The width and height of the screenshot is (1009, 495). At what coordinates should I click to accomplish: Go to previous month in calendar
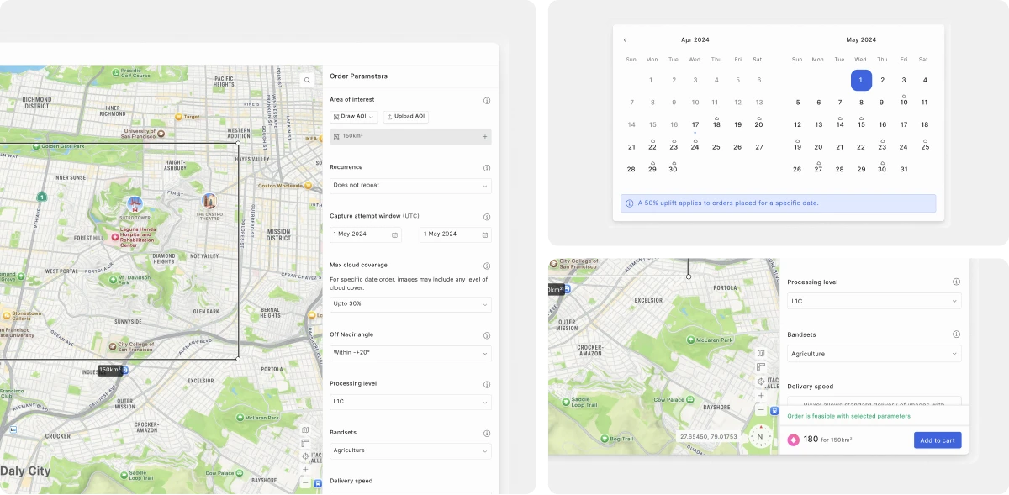pos(625,39)
